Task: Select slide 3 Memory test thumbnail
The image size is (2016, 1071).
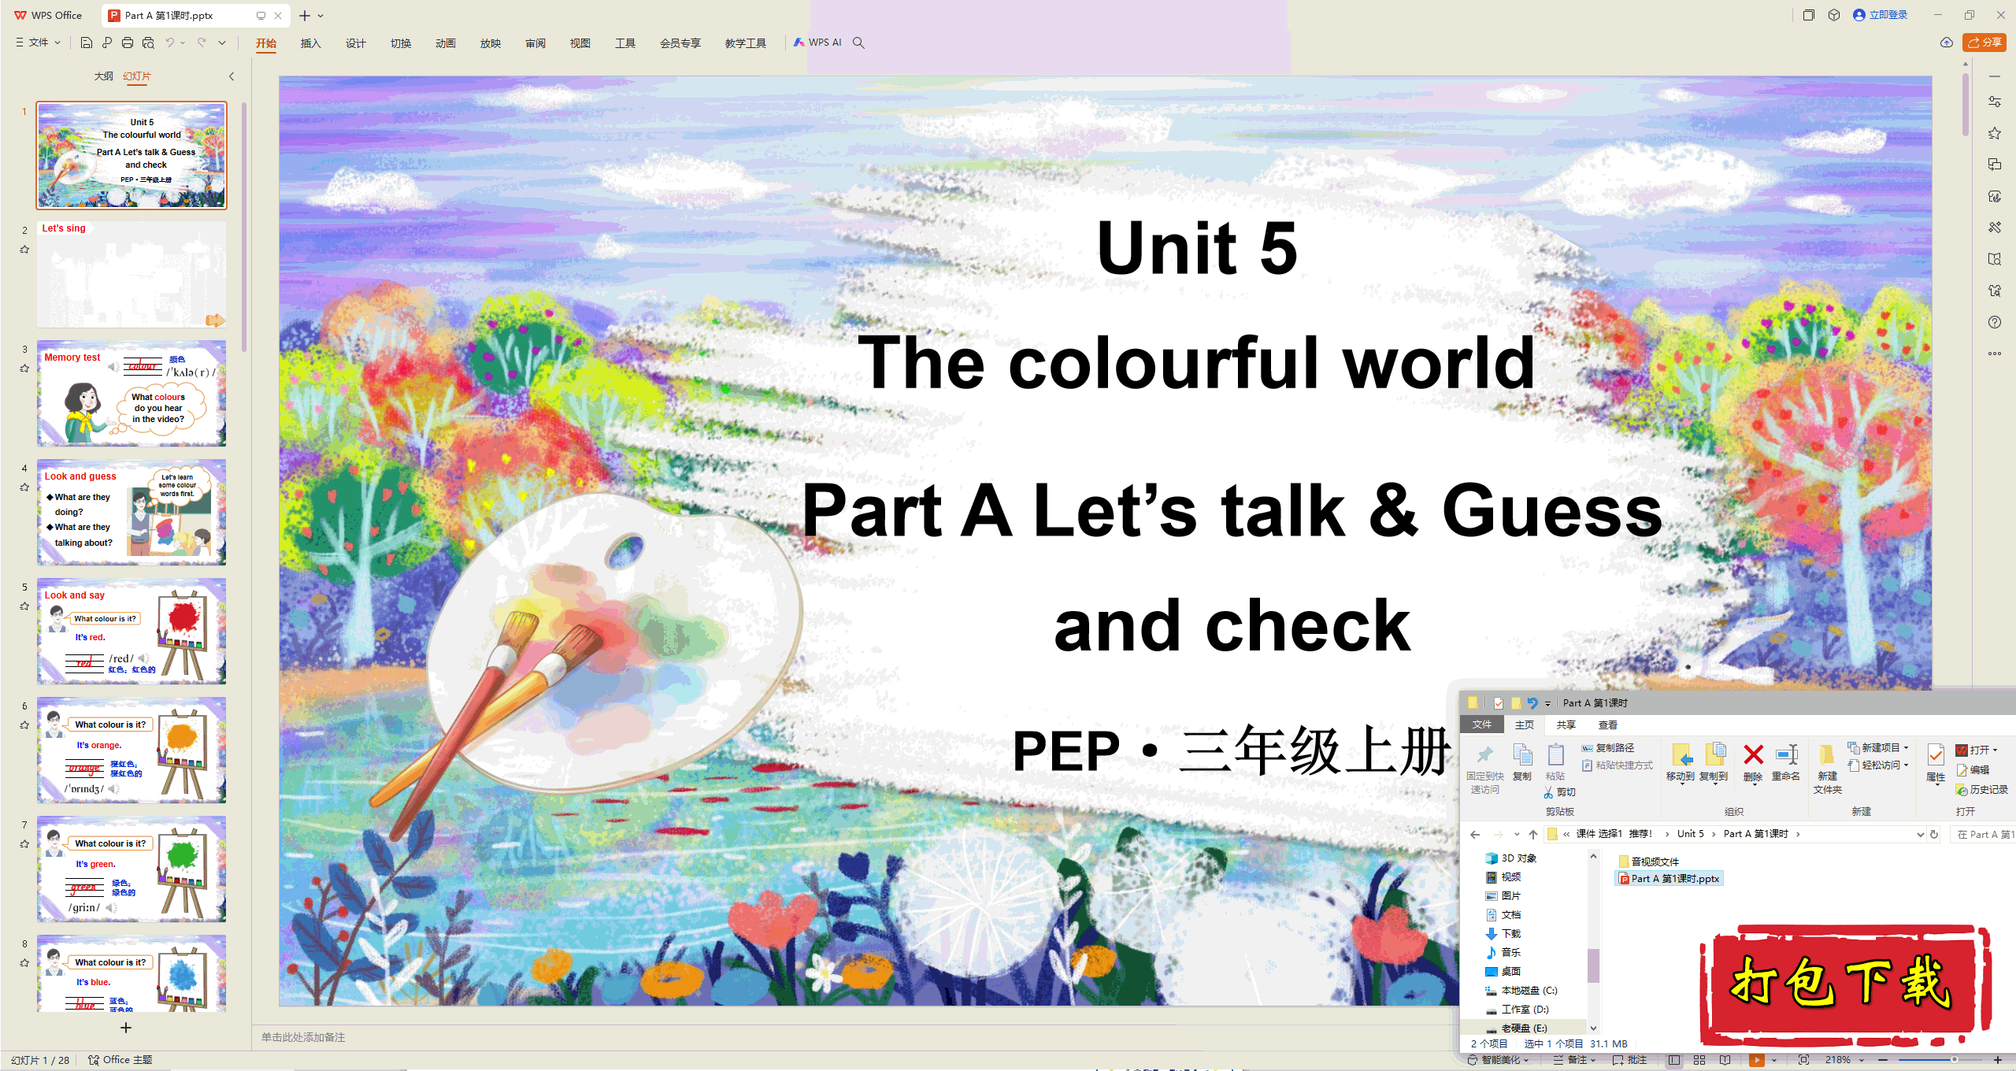Action: pyautogui.click(x=132, y=394)
